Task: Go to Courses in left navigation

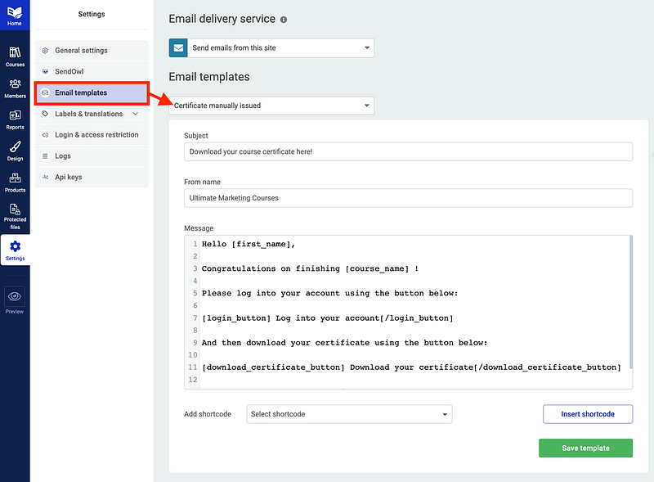Action: [15, 56]
